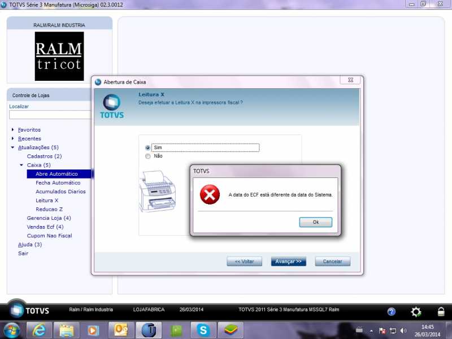Collapse the Caixa (5) arrow
The height and width of the screenshot is (339, 452).
tap(21, 165)
